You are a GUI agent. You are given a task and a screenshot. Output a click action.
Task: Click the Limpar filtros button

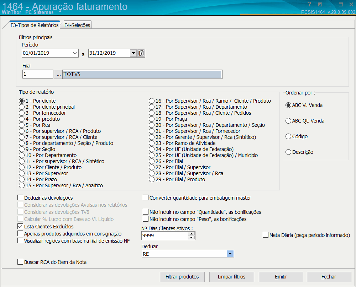pos(232,277)
